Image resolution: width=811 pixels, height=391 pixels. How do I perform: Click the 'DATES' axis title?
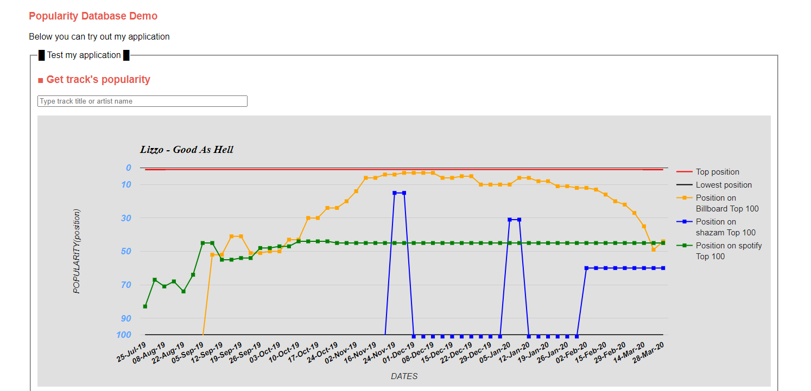point(404,376)
